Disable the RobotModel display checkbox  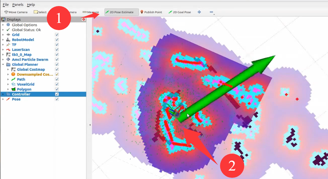tap(57, 40)
